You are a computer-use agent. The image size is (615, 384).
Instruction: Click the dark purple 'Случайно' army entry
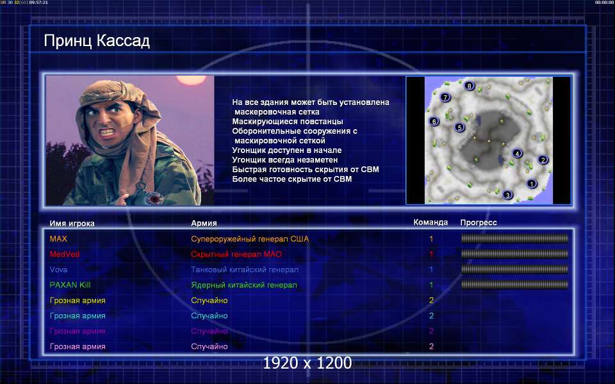pos(209,331)
